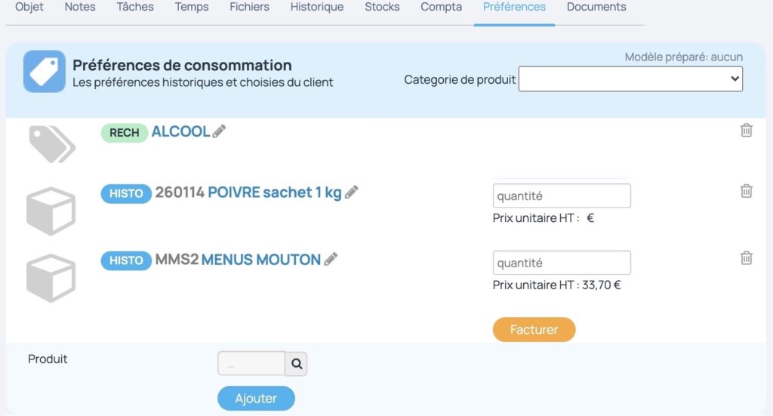This screenshot has height=416, width=773.
Task: Edit MENUS MOUTON via its pencil icon
Action: 331,259
